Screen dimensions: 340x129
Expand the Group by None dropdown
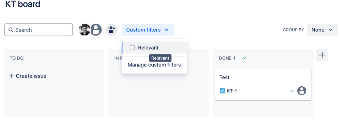point(322,30)
